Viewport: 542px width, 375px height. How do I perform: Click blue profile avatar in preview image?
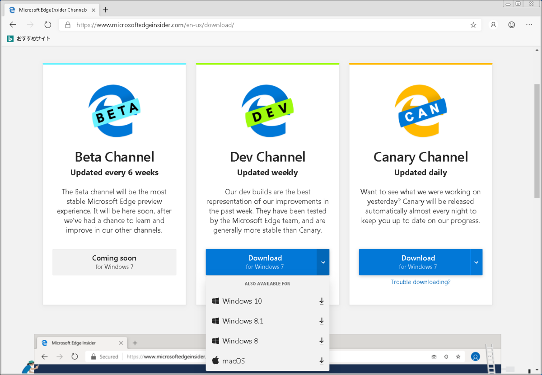click(475, 356)
